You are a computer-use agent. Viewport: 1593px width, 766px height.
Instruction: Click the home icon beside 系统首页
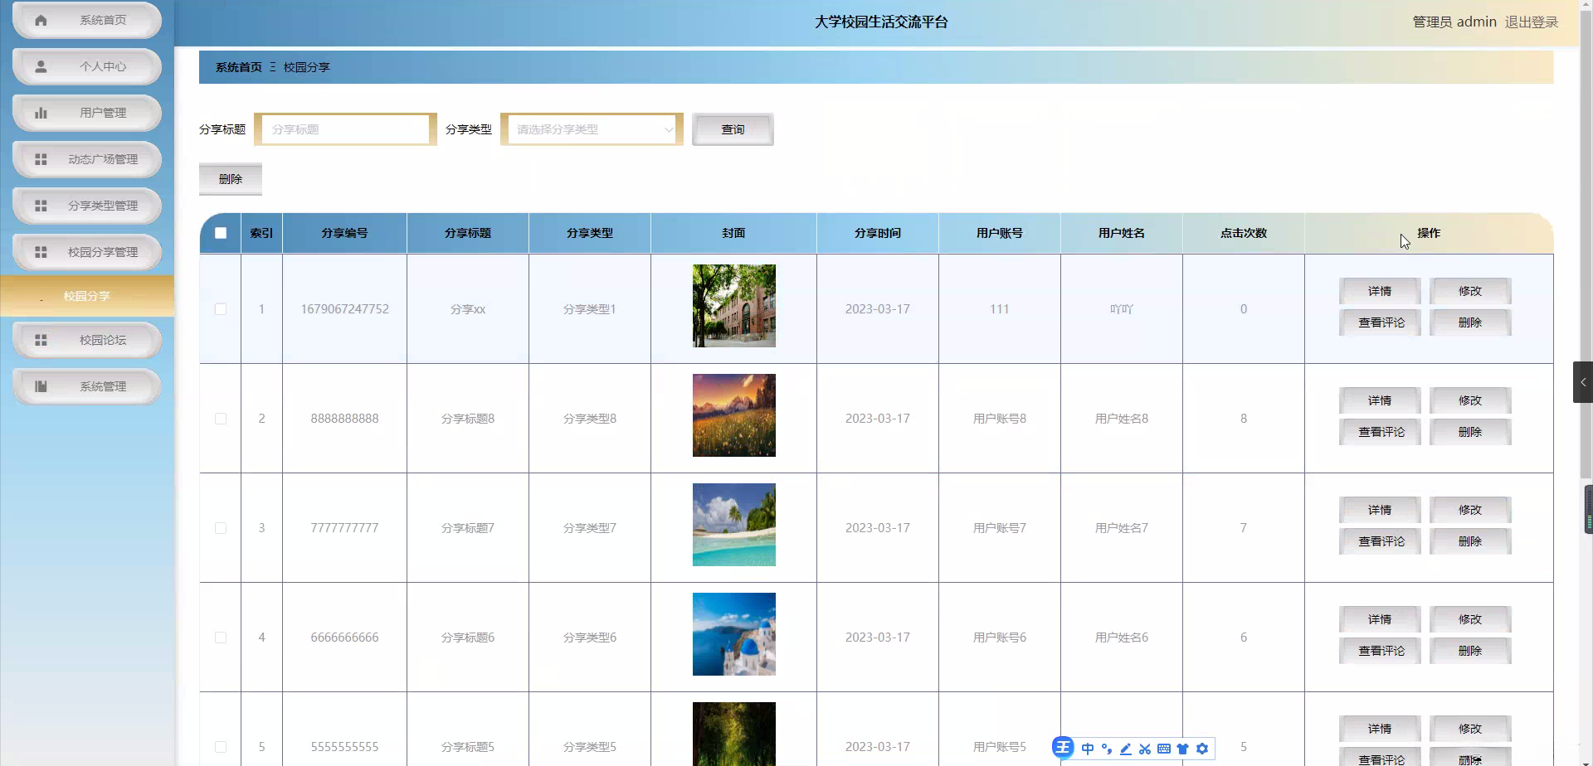point(41,20)
